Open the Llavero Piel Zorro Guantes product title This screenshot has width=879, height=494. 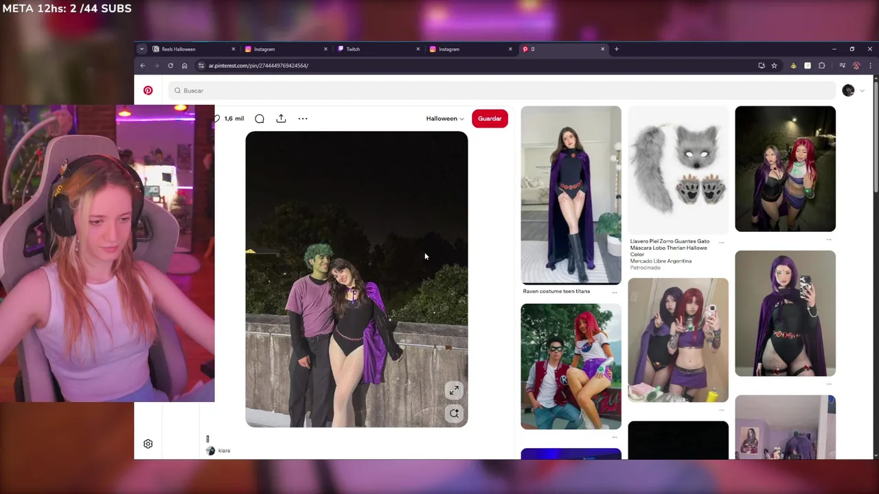coord(670,248)
